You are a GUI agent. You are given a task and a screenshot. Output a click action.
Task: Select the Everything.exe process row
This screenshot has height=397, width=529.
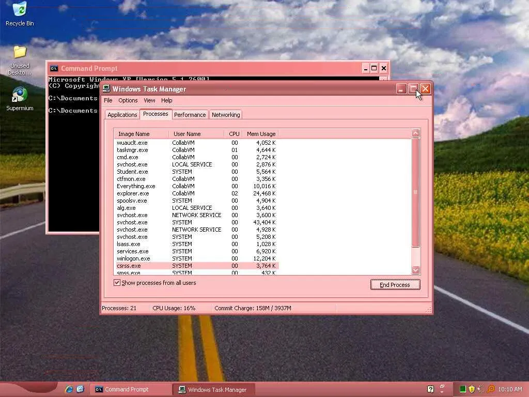point(196,186)
